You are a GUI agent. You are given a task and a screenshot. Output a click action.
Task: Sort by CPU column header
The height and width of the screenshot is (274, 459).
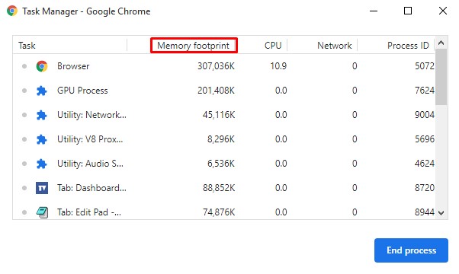tap(273, 46)
